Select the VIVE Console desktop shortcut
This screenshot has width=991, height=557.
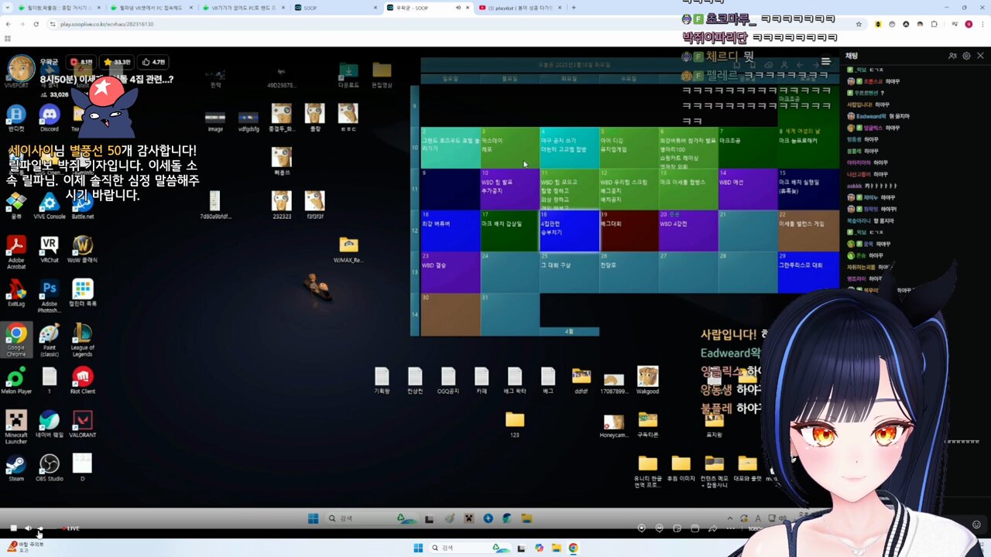pos(50,206)
